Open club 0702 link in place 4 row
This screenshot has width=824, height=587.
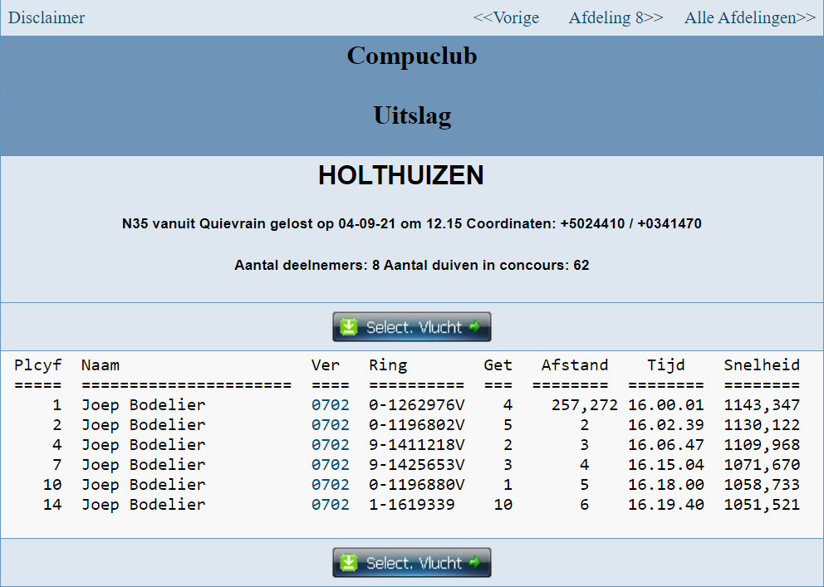[331, 445]
